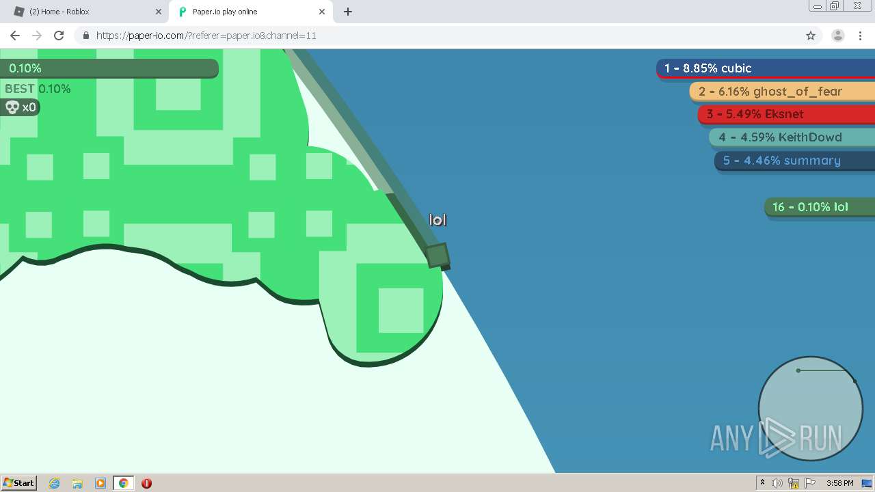The height and width of the screenshot is (492, 875).
Task: Open Chrome three-dot menu
Action: point(860,36)
